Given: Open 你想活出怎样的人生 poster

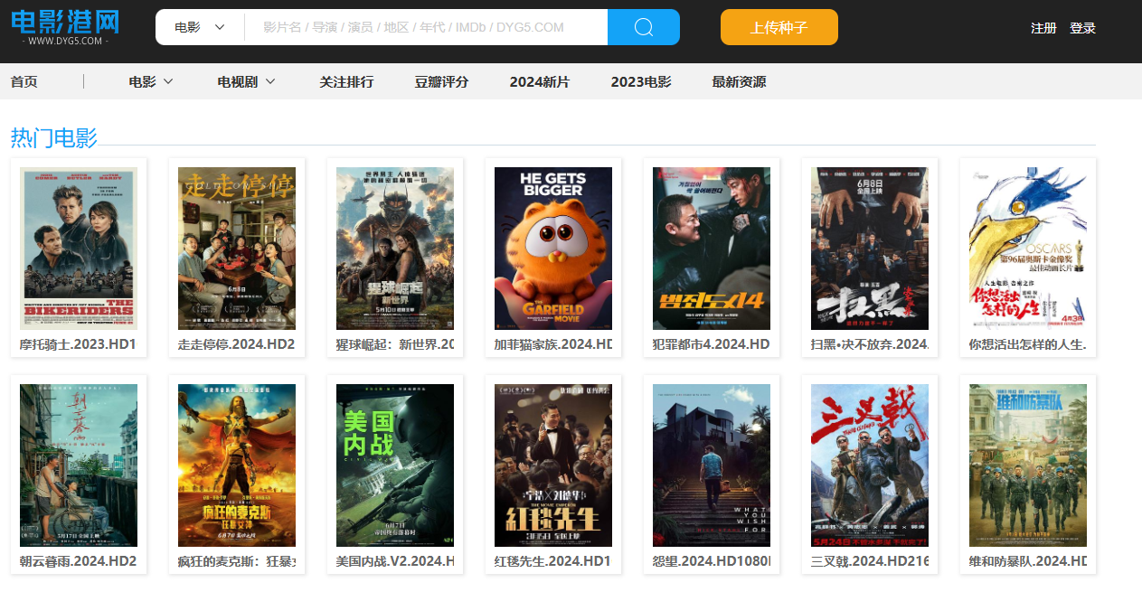Looking at the screenshot, I should coord(1028,249).
